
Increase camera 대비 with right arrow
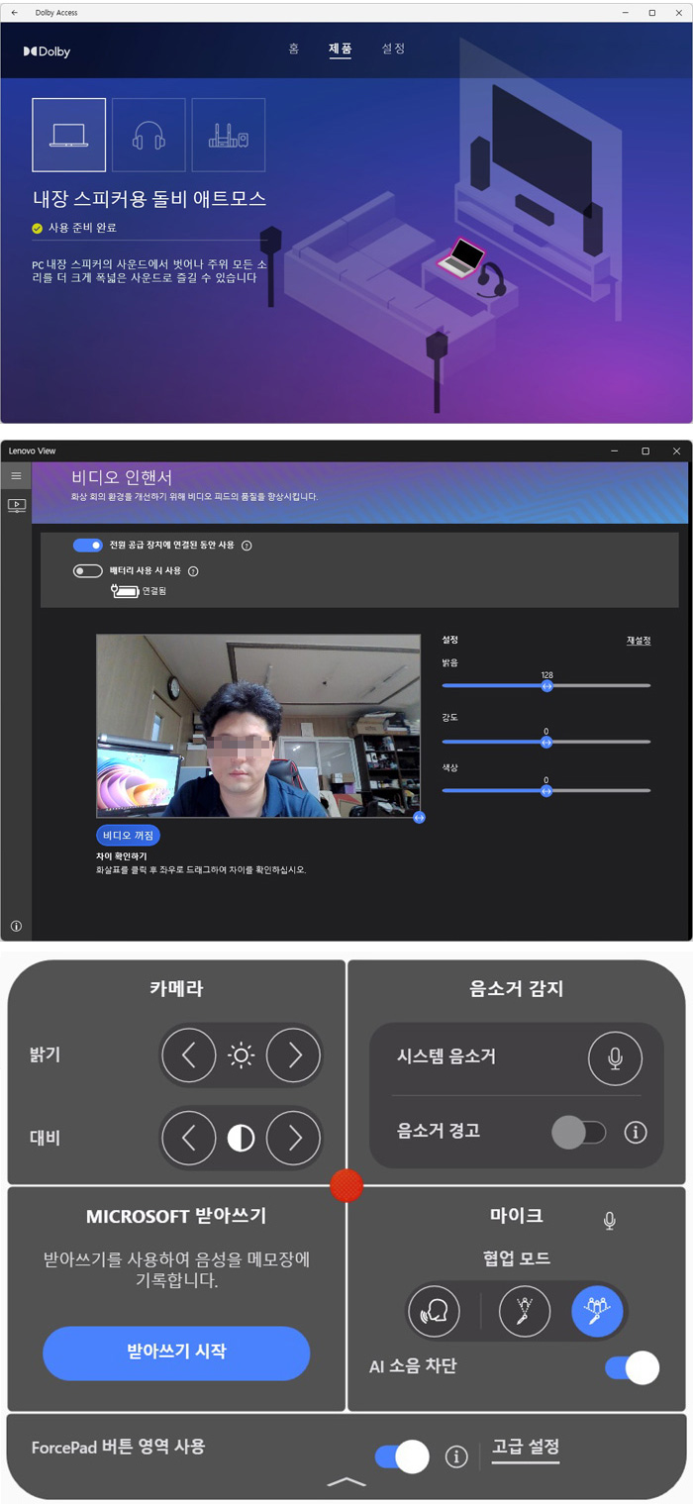(294, 1138)
